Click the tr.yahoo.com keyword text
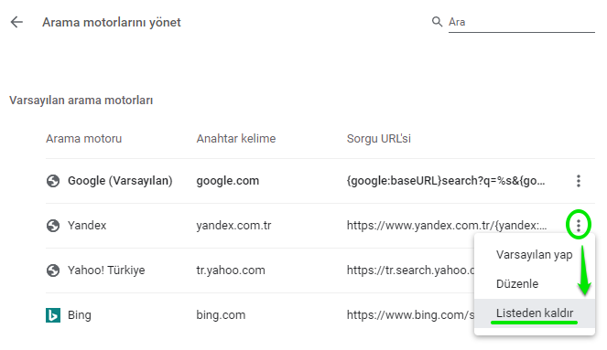607x350 pixels. pyautogui.click(x=231, y=270)
